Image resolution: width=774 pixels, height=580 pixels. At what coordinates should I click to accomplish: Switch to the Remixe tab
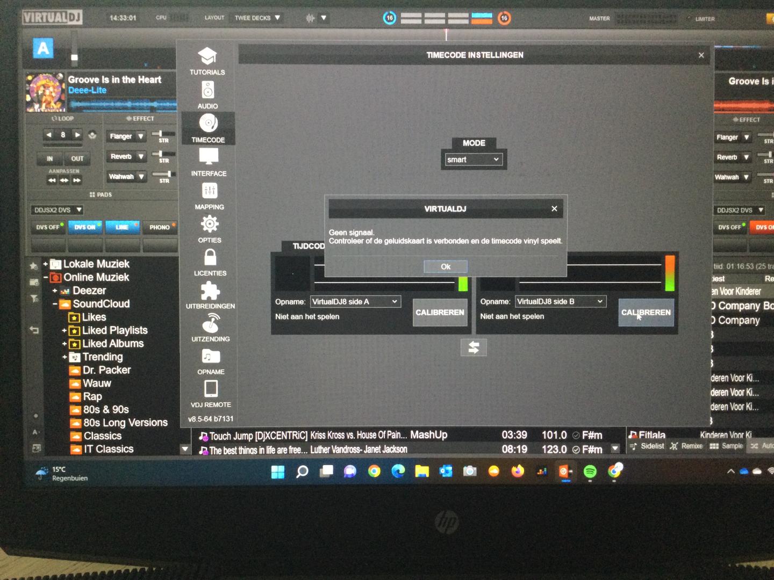click(686, 446)
